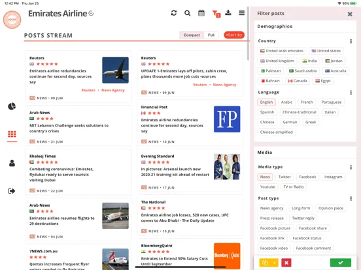This screenshot has height=270, width=361.
Task: Open the hamburger menu icon
Action: click(x=242, y=13)
